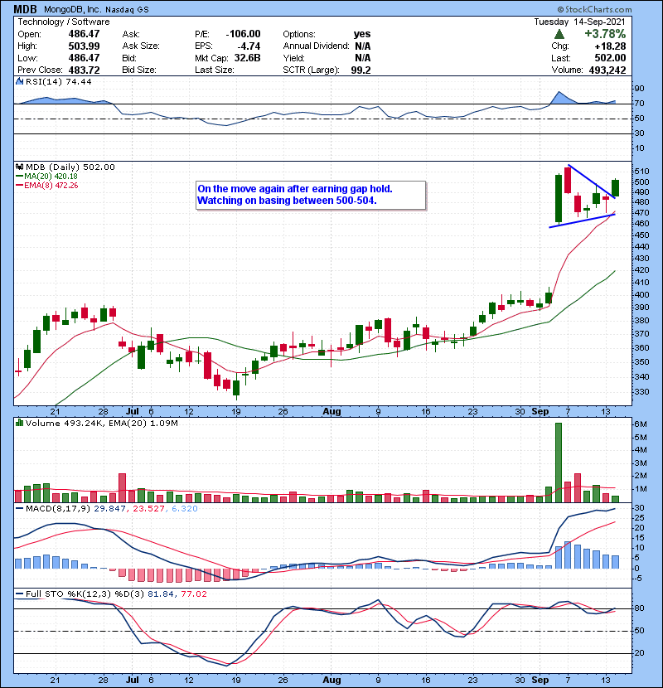Click the Annual Dividend label
Screen dimensions: 663x688
tap(316, 46)
